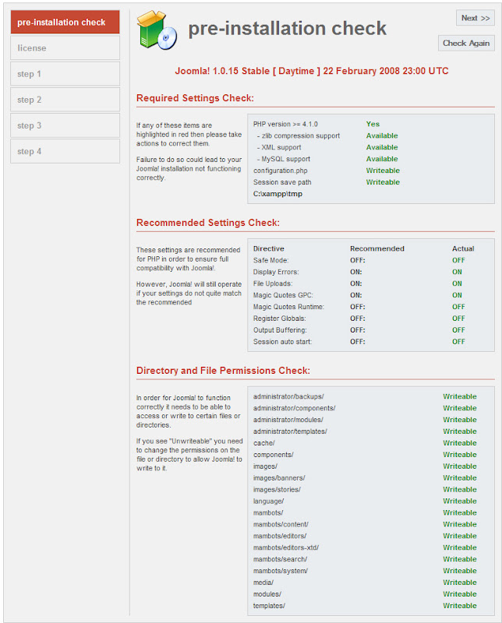Screen dimensions: 502x623
Task: Click the Writeable status for components/
Action: [459, 455]
